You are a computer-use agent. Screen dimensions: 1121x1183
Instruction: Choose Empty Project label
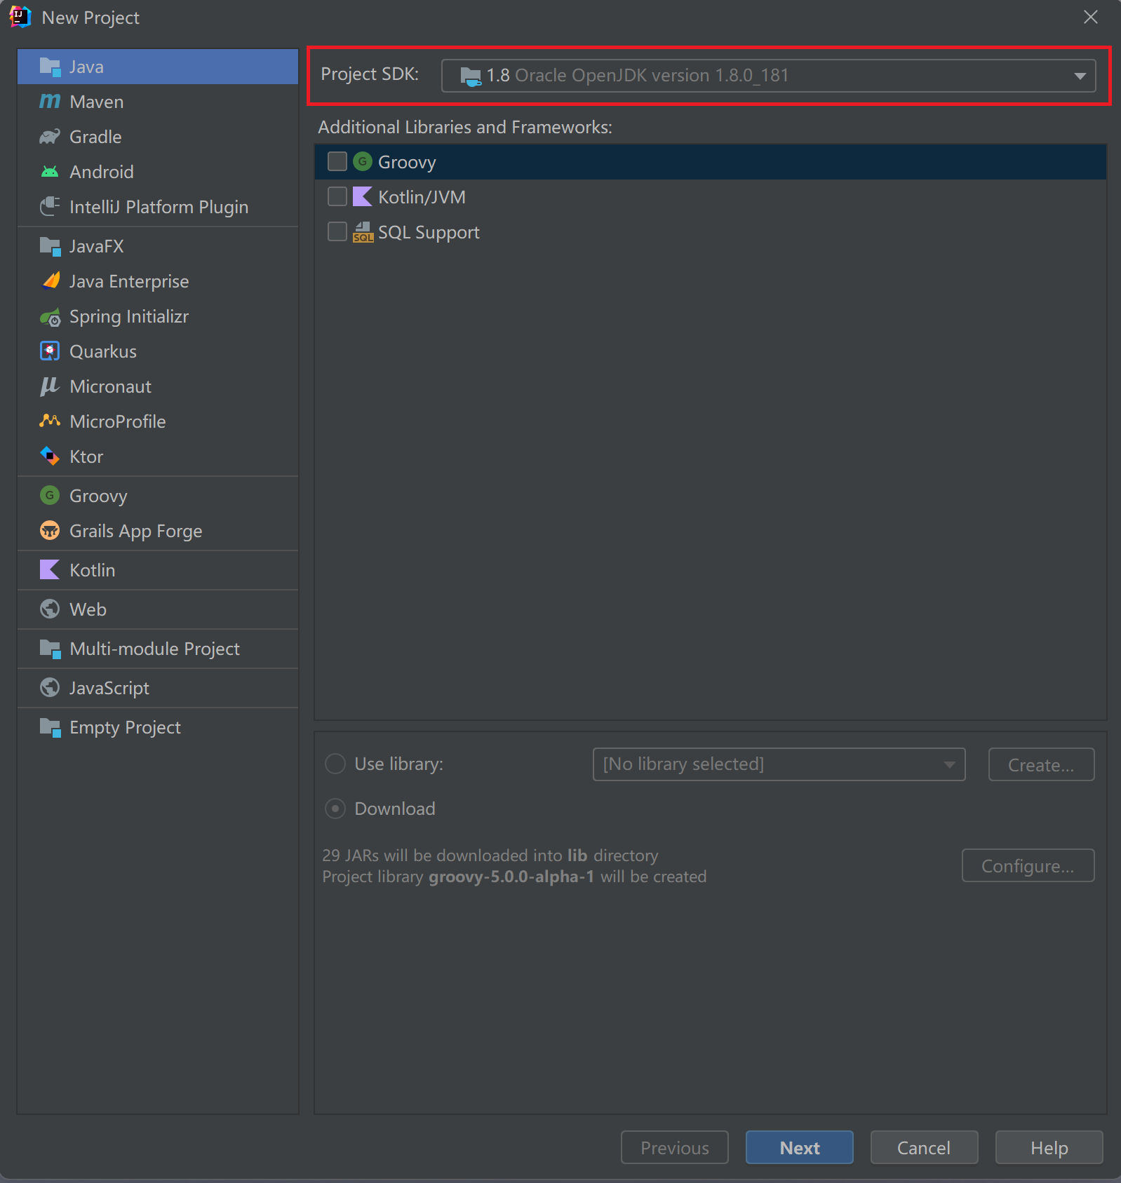126,728
